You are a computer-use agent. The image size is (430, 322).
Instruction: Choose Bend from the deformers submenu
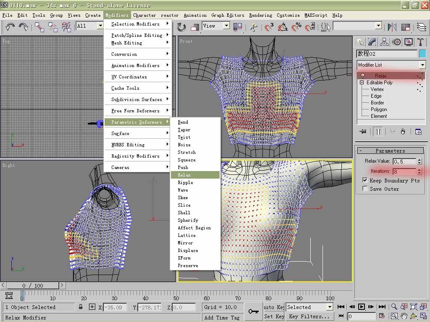click(x=195, y=122)
